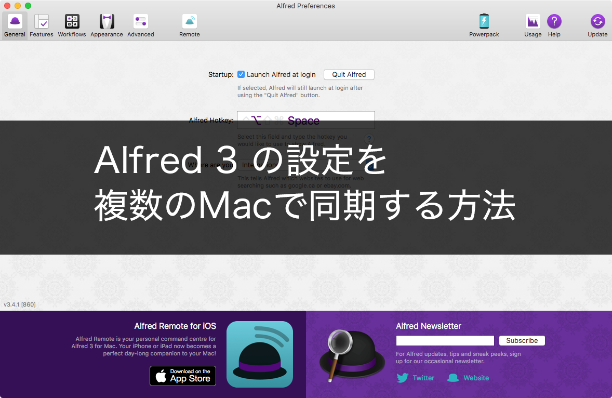The image size is (612, 398).
Task: Click the bowler hat with magnifier logo
Action: pos(352,355)
